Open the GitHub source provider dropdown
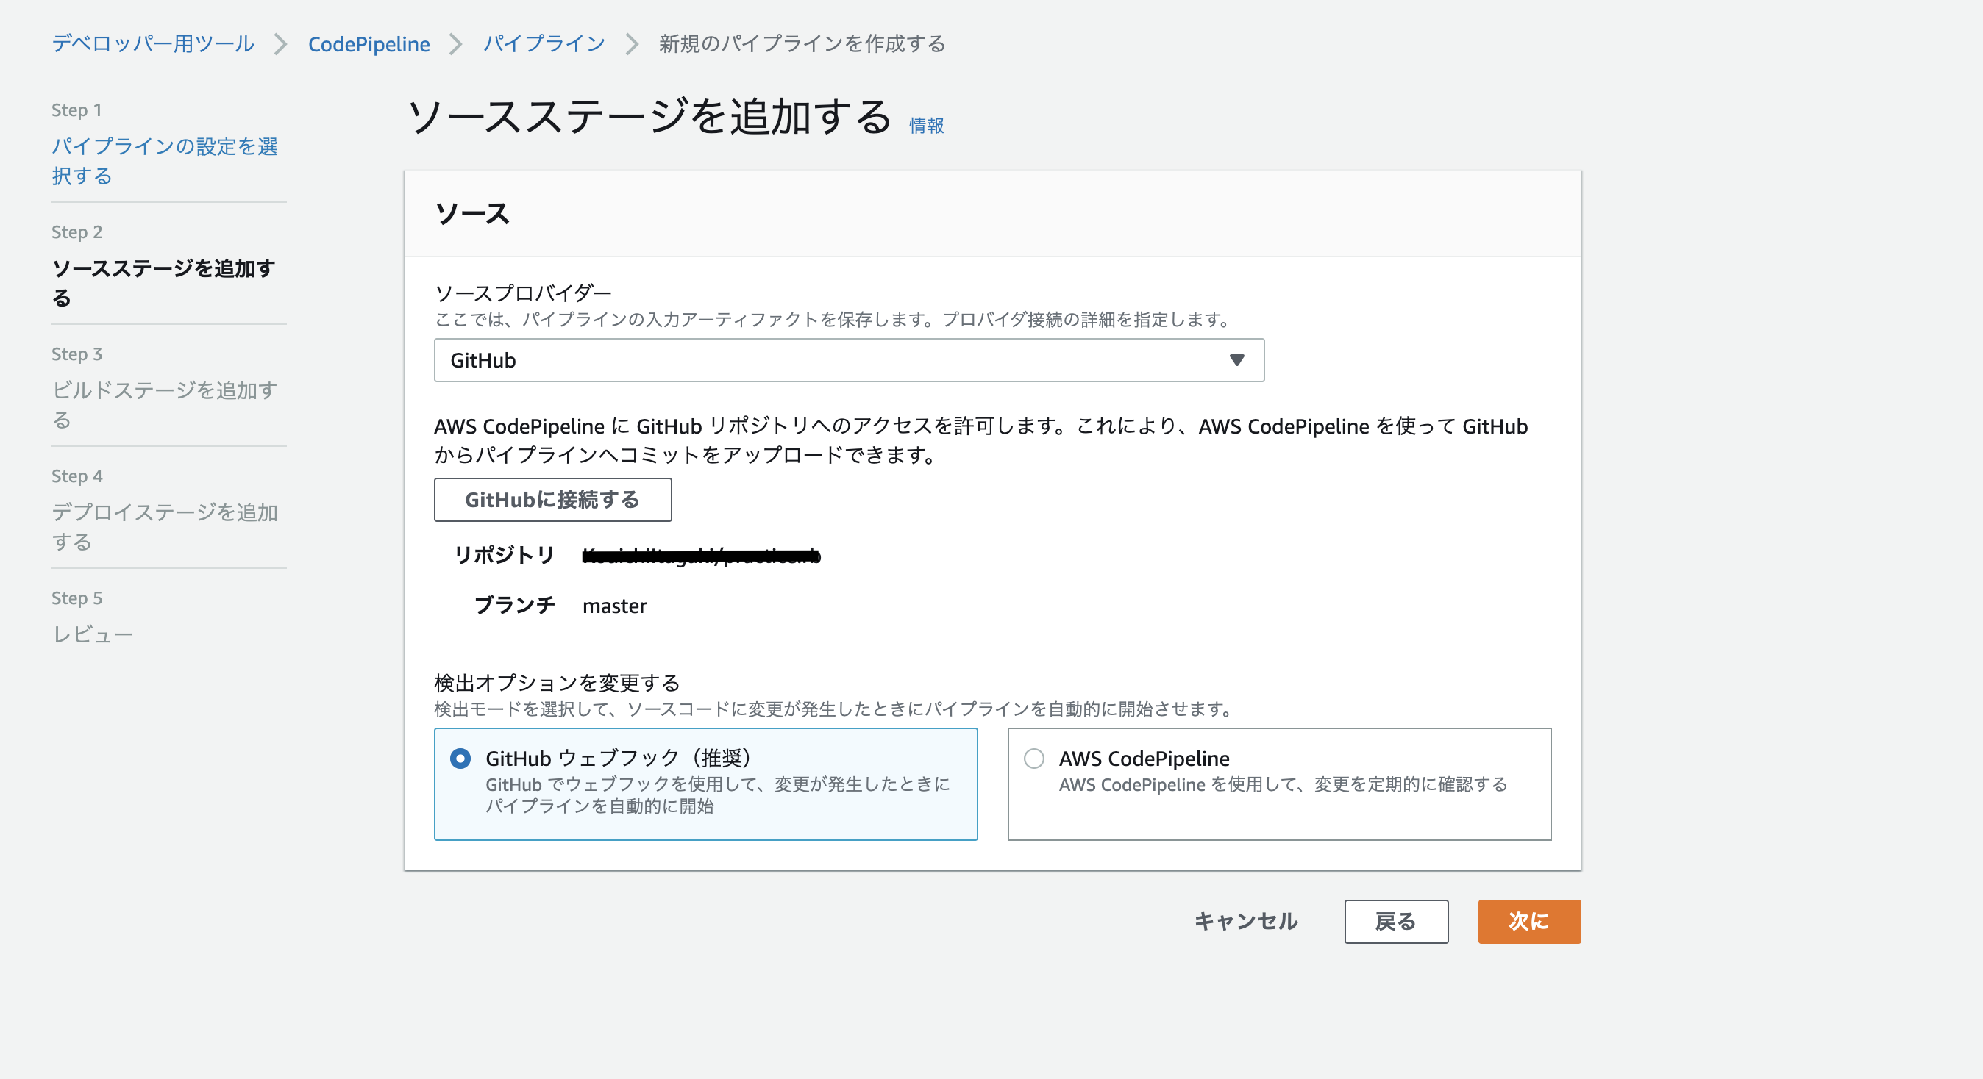1983x1079 pixels. tap(847, 360)
